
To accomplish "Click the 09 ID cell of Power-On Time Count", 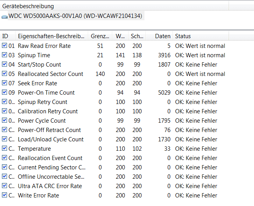I will [x=12, y=93].
